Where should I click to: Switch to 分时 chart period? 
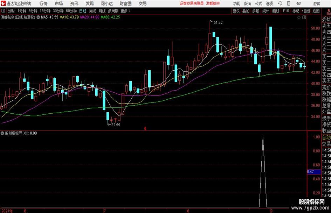tap(11, 11)
